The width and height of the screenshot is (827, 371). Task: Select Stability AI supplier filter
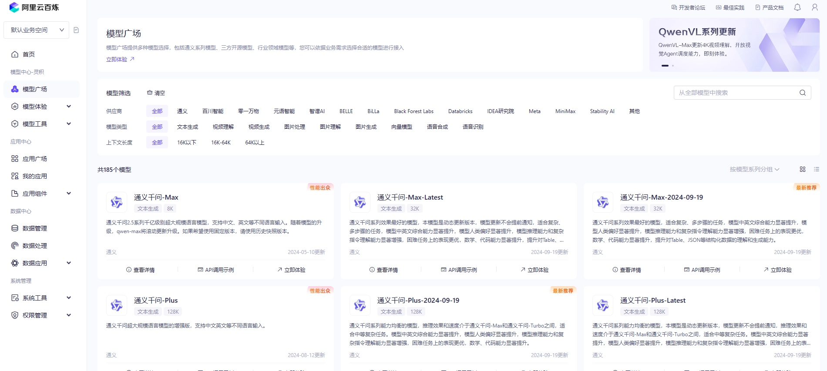602,111
